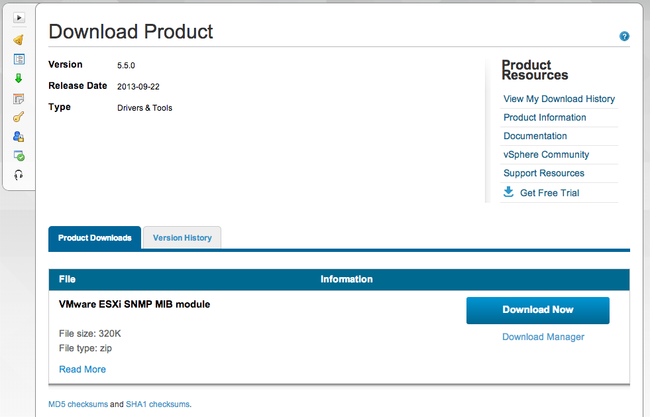Click the Download Now button

[x=537, y=310]
